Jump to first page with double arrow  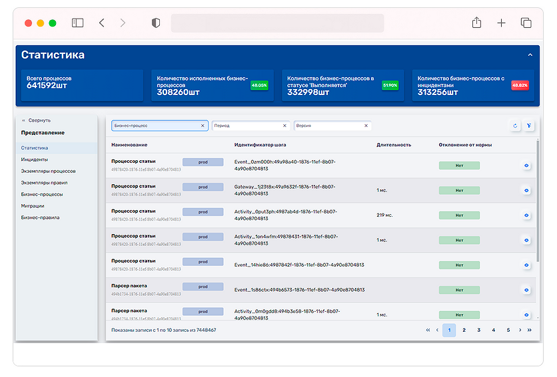[428, 330]
